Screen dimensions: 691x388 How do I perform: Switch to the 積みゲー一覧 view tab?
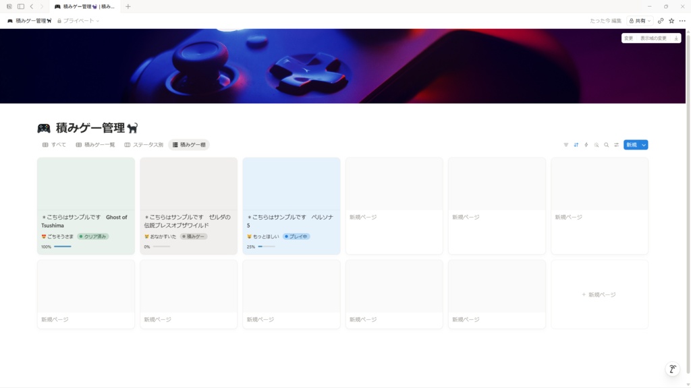95,145
